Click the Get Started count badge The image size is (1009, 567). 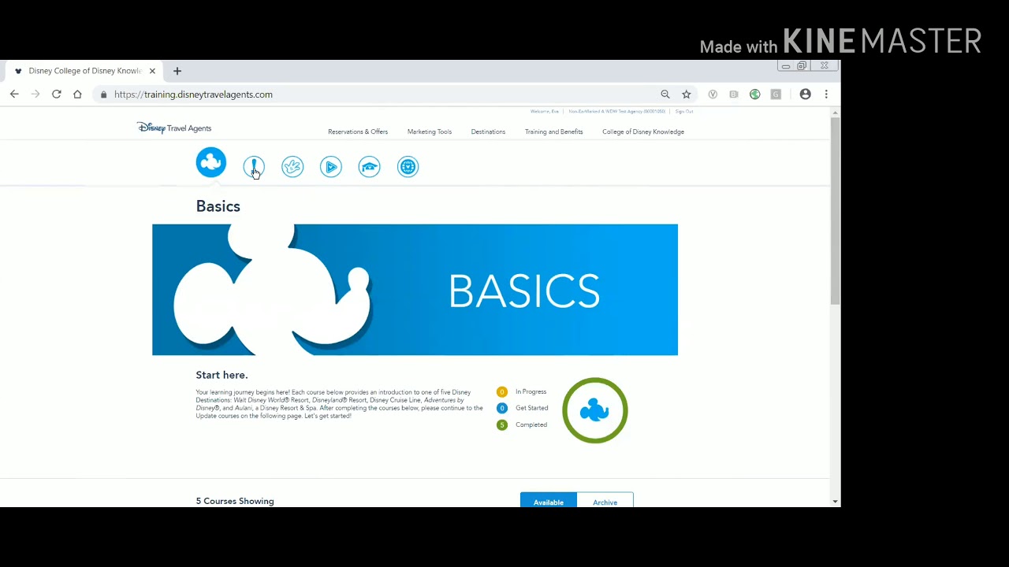tap(502, 408)
